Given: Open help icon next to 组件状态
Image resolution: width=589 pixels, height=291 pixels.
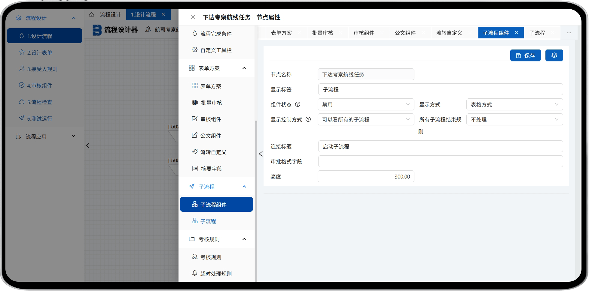Looking at the screenshot, I should click(x=298, y=104).
